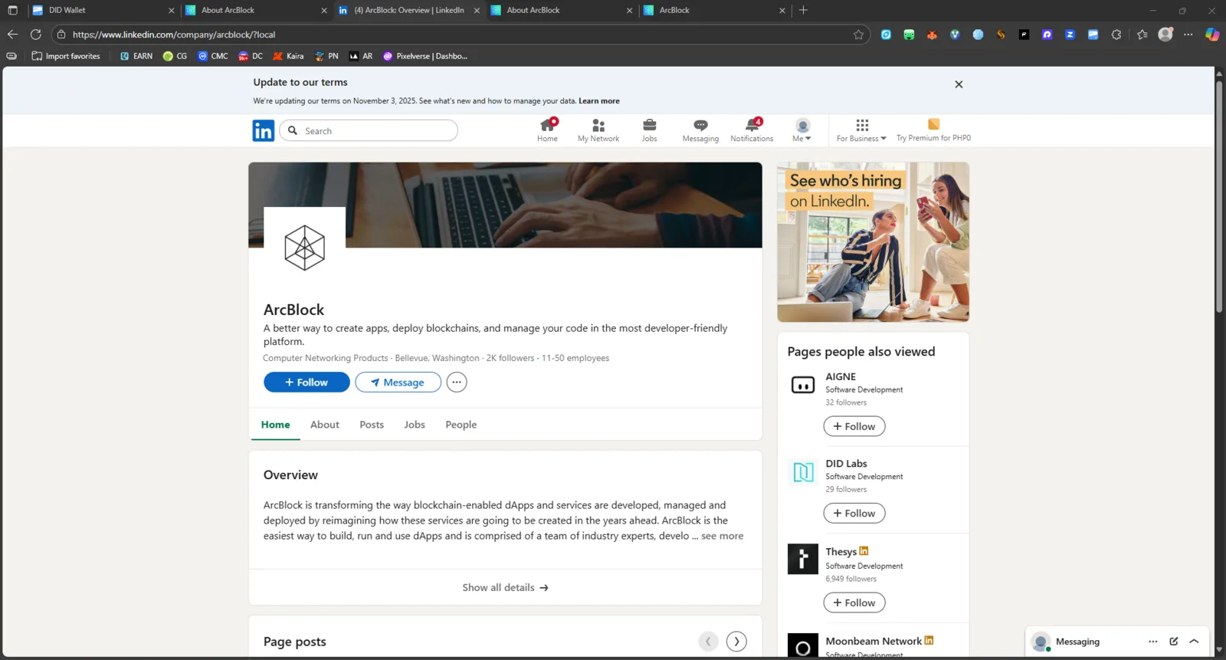This screenshot has height=660, width=1226.
Task: Open the DID Labs page link
Action: point(846,464)
